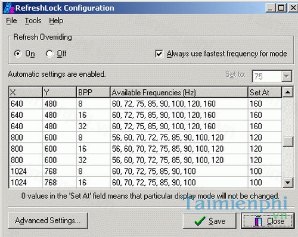Select the 640x480 32 BPP row

tap(145, 126)
